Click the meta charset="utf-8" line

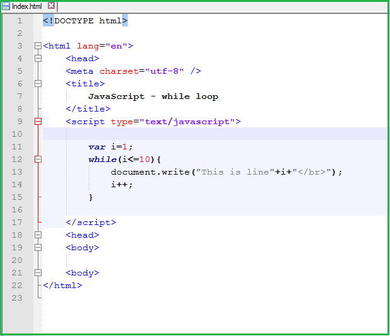point(133,71)
